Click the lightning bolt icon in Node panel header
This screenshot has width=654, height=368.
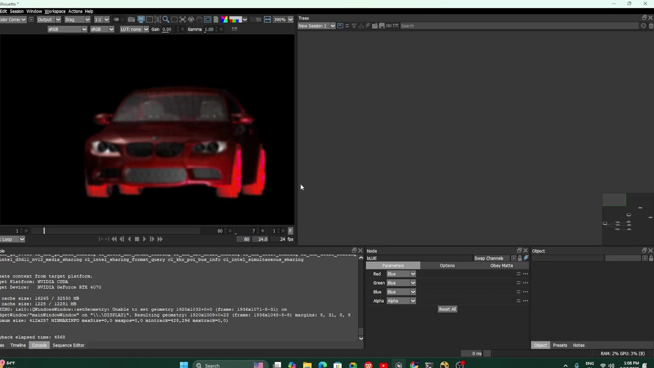coord(526,258)
